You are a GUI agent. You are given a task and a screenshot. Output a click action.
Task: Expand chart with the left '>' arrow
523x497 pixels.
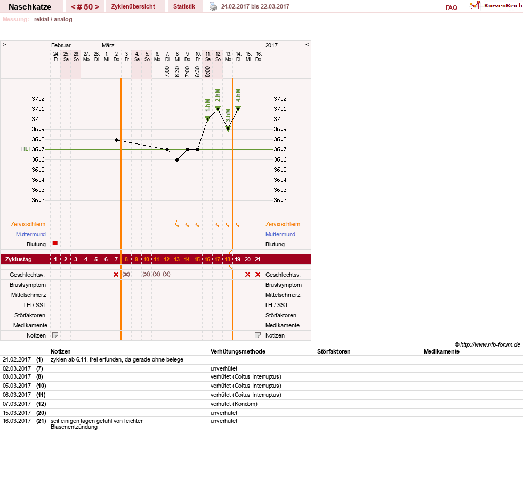[4, 44]
